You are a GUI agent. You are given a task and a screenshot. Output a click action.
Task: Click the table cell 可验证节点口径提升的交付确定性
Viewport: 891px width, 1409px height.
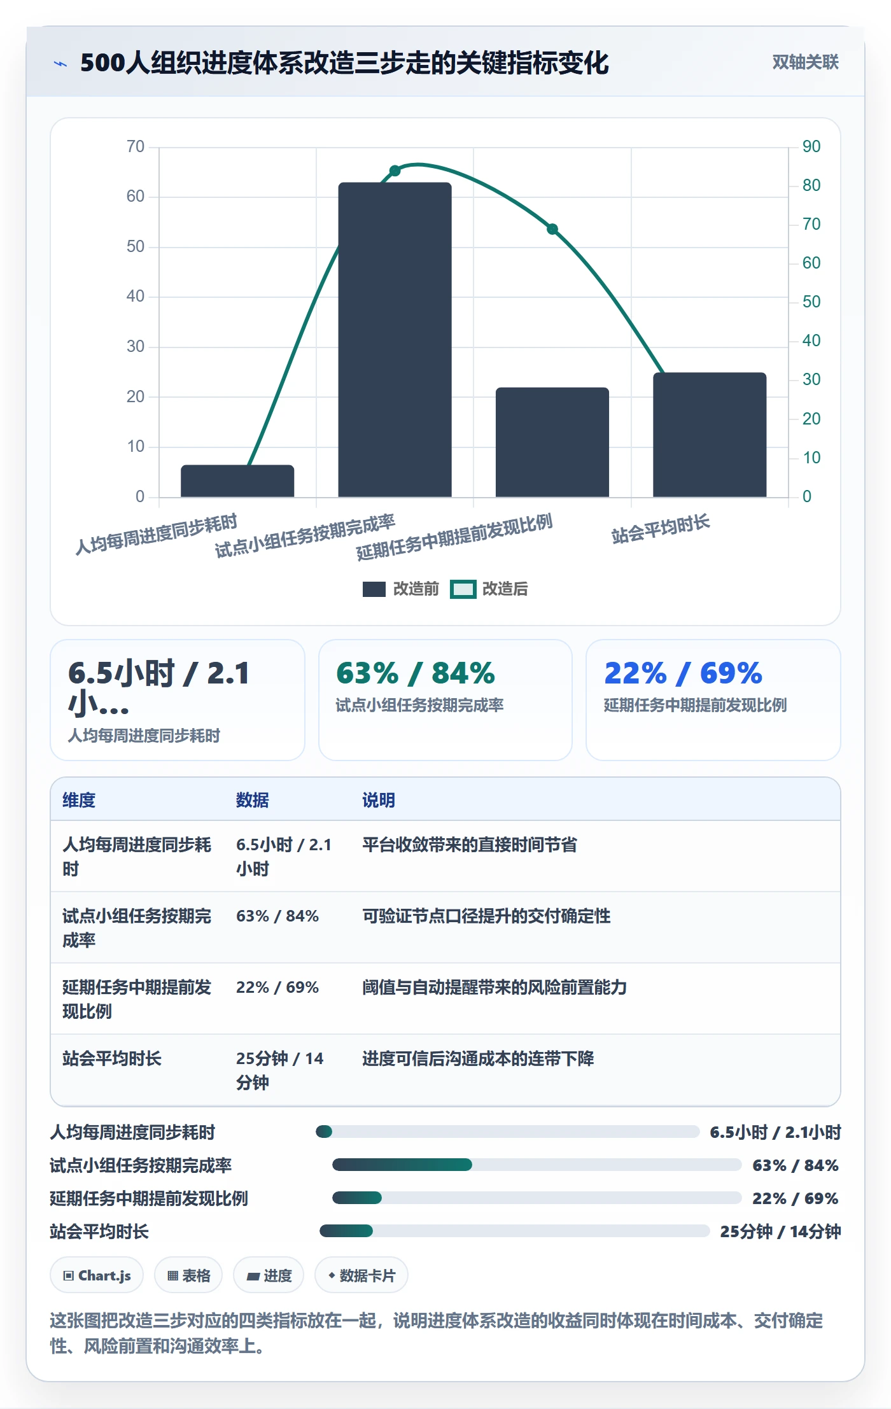(x=486, y=916)
